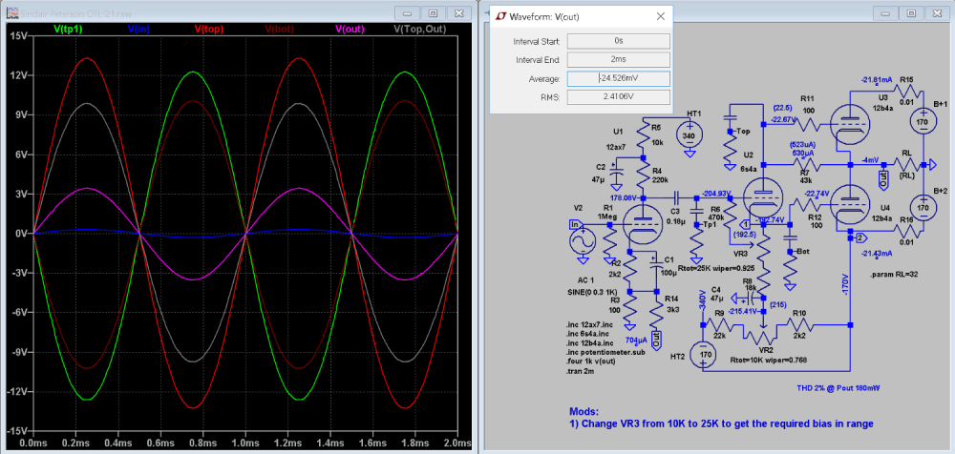Click the V(in) blue trace label
This screenshot has height=454, width=955.
click(x=141, y=30)
